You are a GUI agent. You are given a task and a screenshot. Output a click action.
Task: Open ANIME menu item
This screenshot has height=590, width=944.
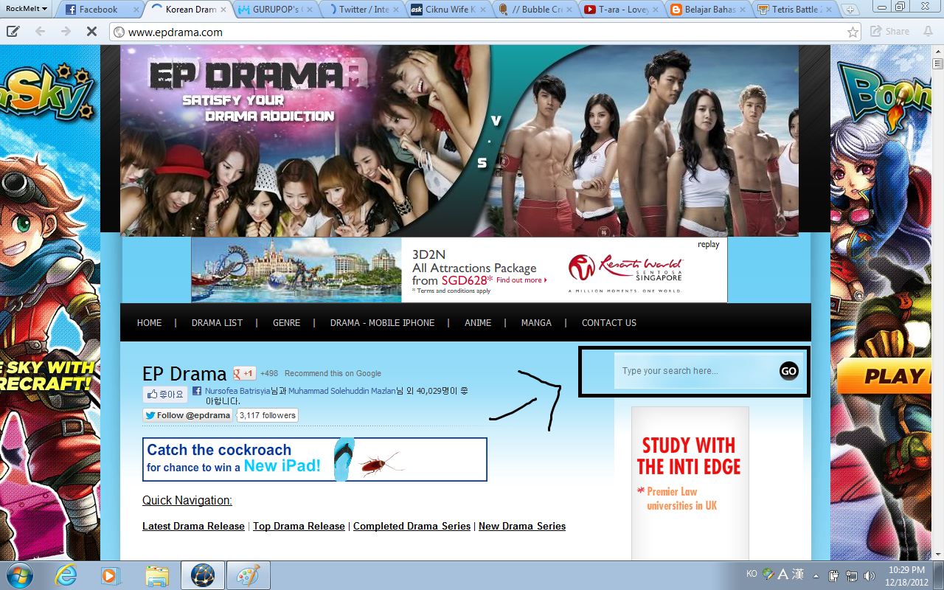tap(478, 323)
